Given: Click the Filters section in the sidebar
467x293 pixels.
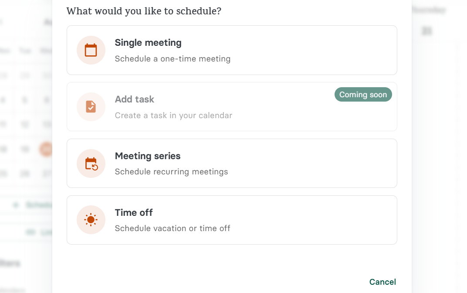Looking at the screenshot, I should coord(10,263).
